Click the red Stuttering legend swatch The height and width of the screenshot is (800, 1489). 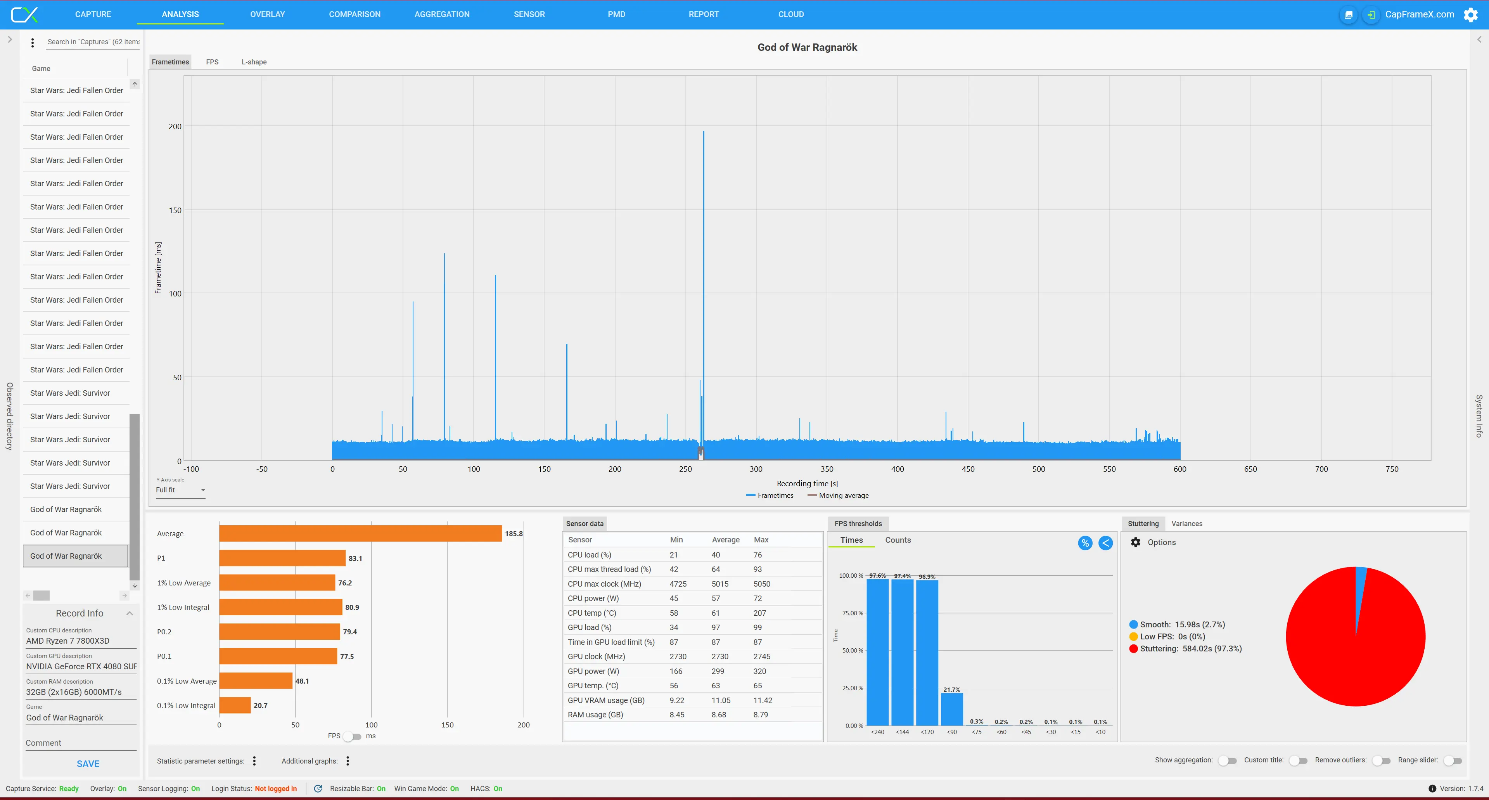1133,649
